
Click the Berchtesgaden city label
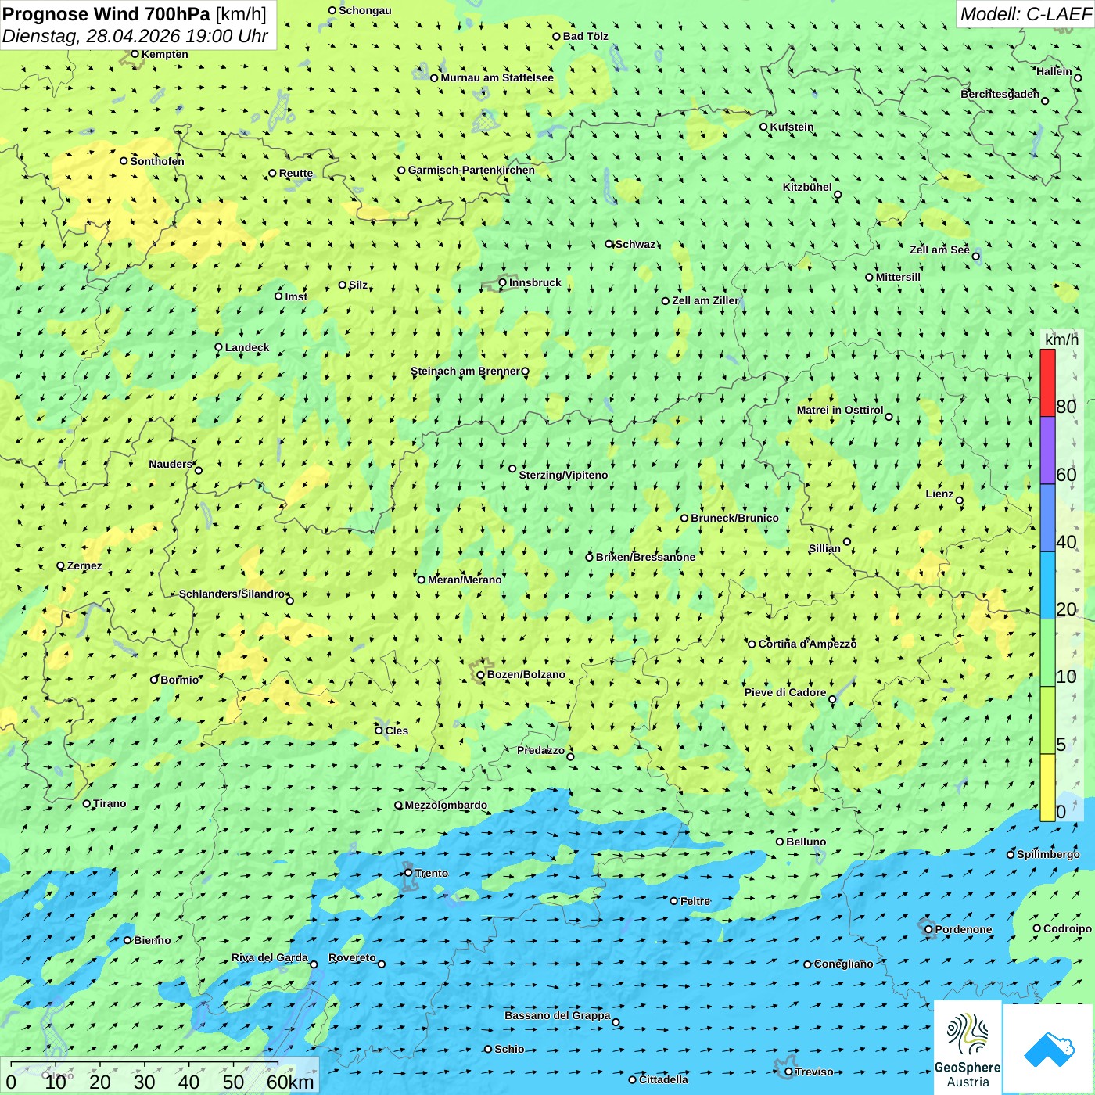[x=1000, y=94]
